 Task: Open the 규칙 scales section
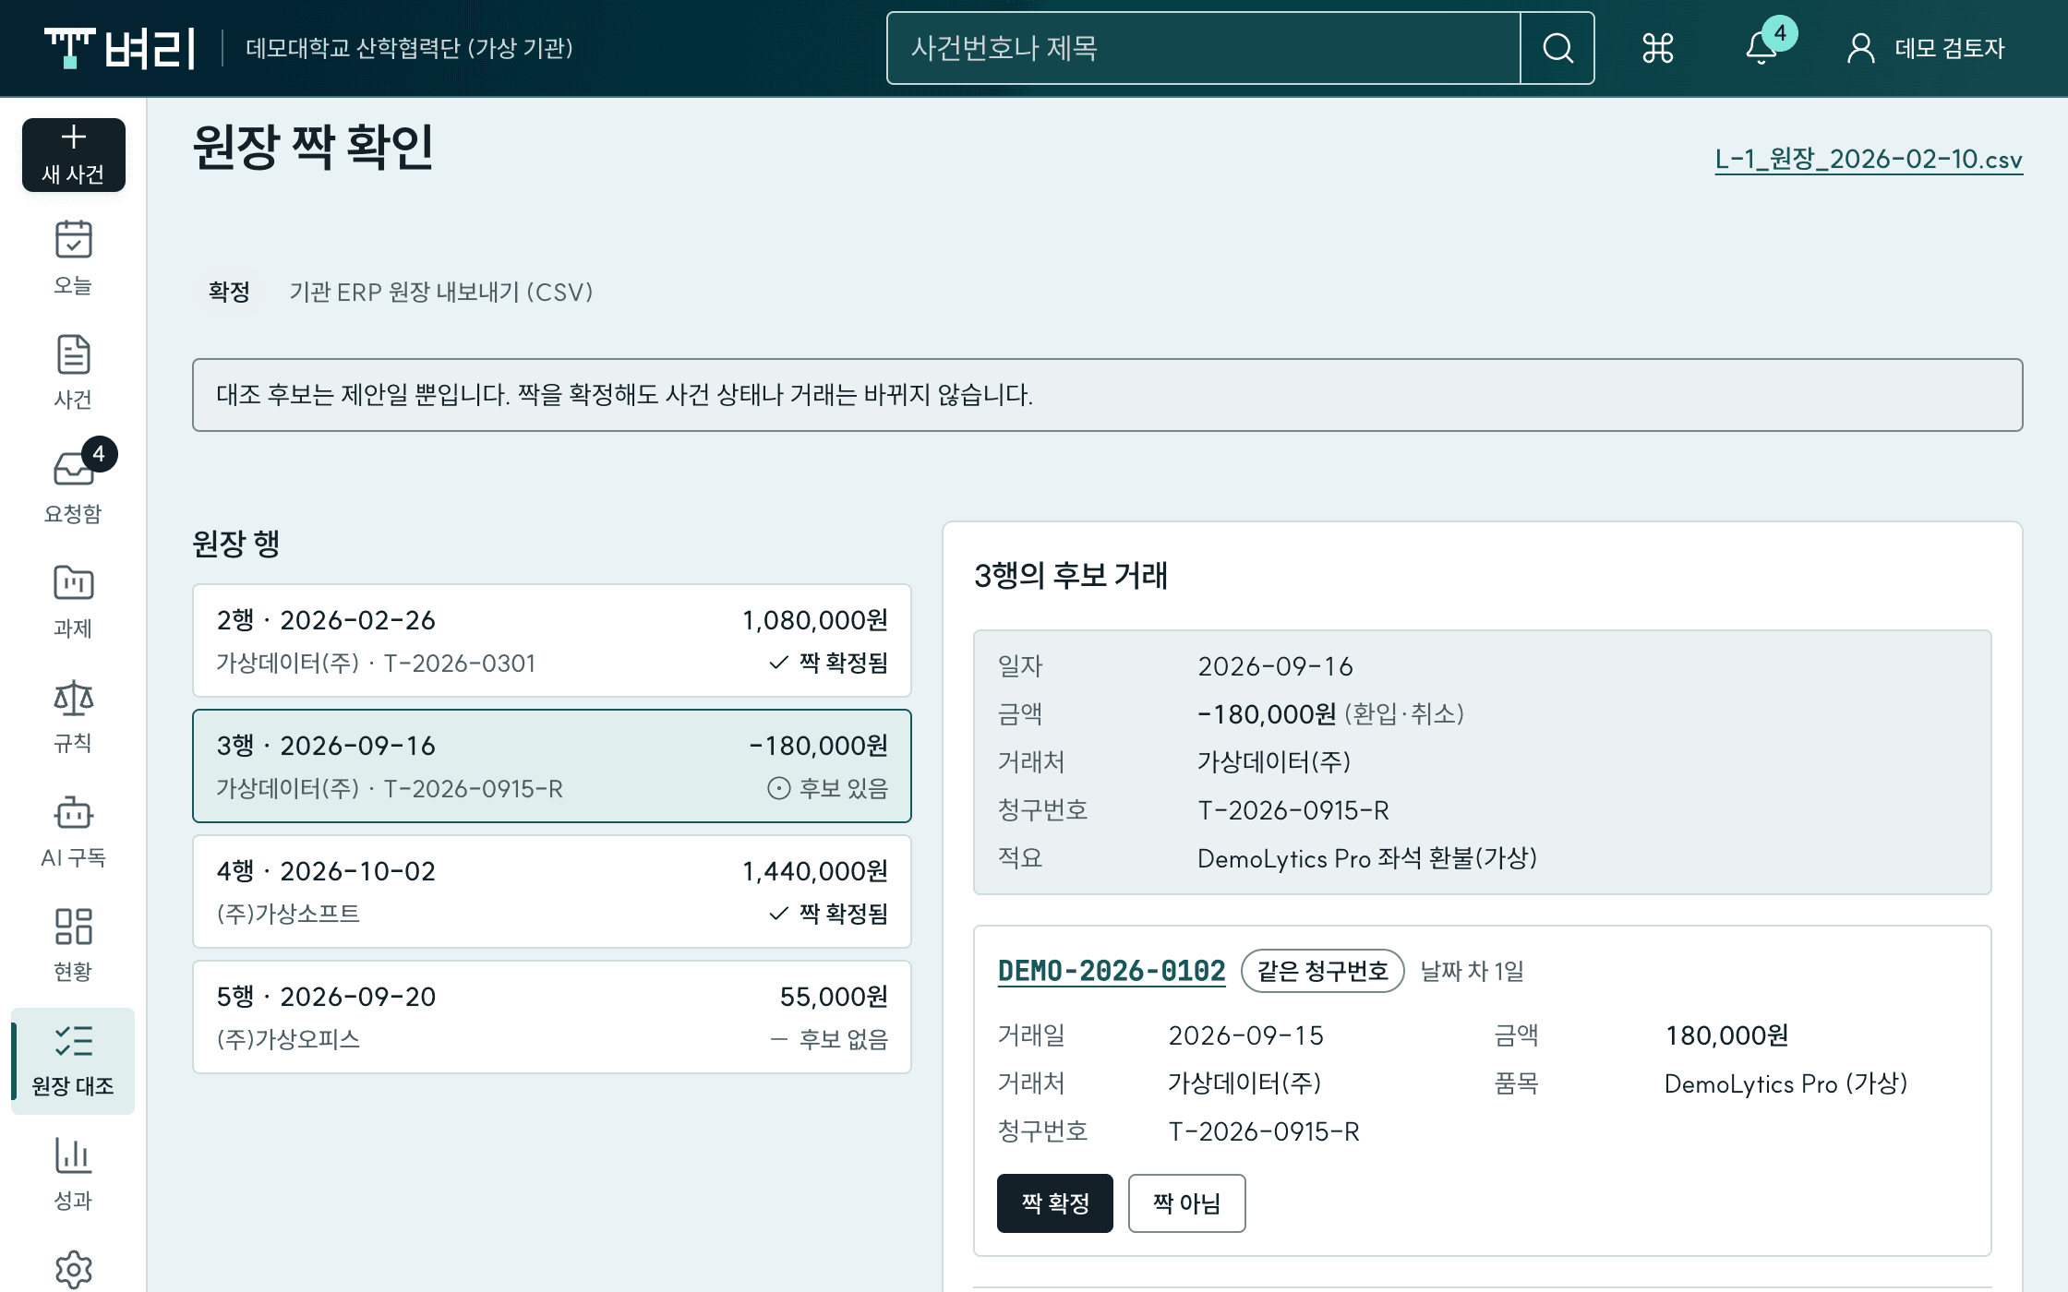73,715
